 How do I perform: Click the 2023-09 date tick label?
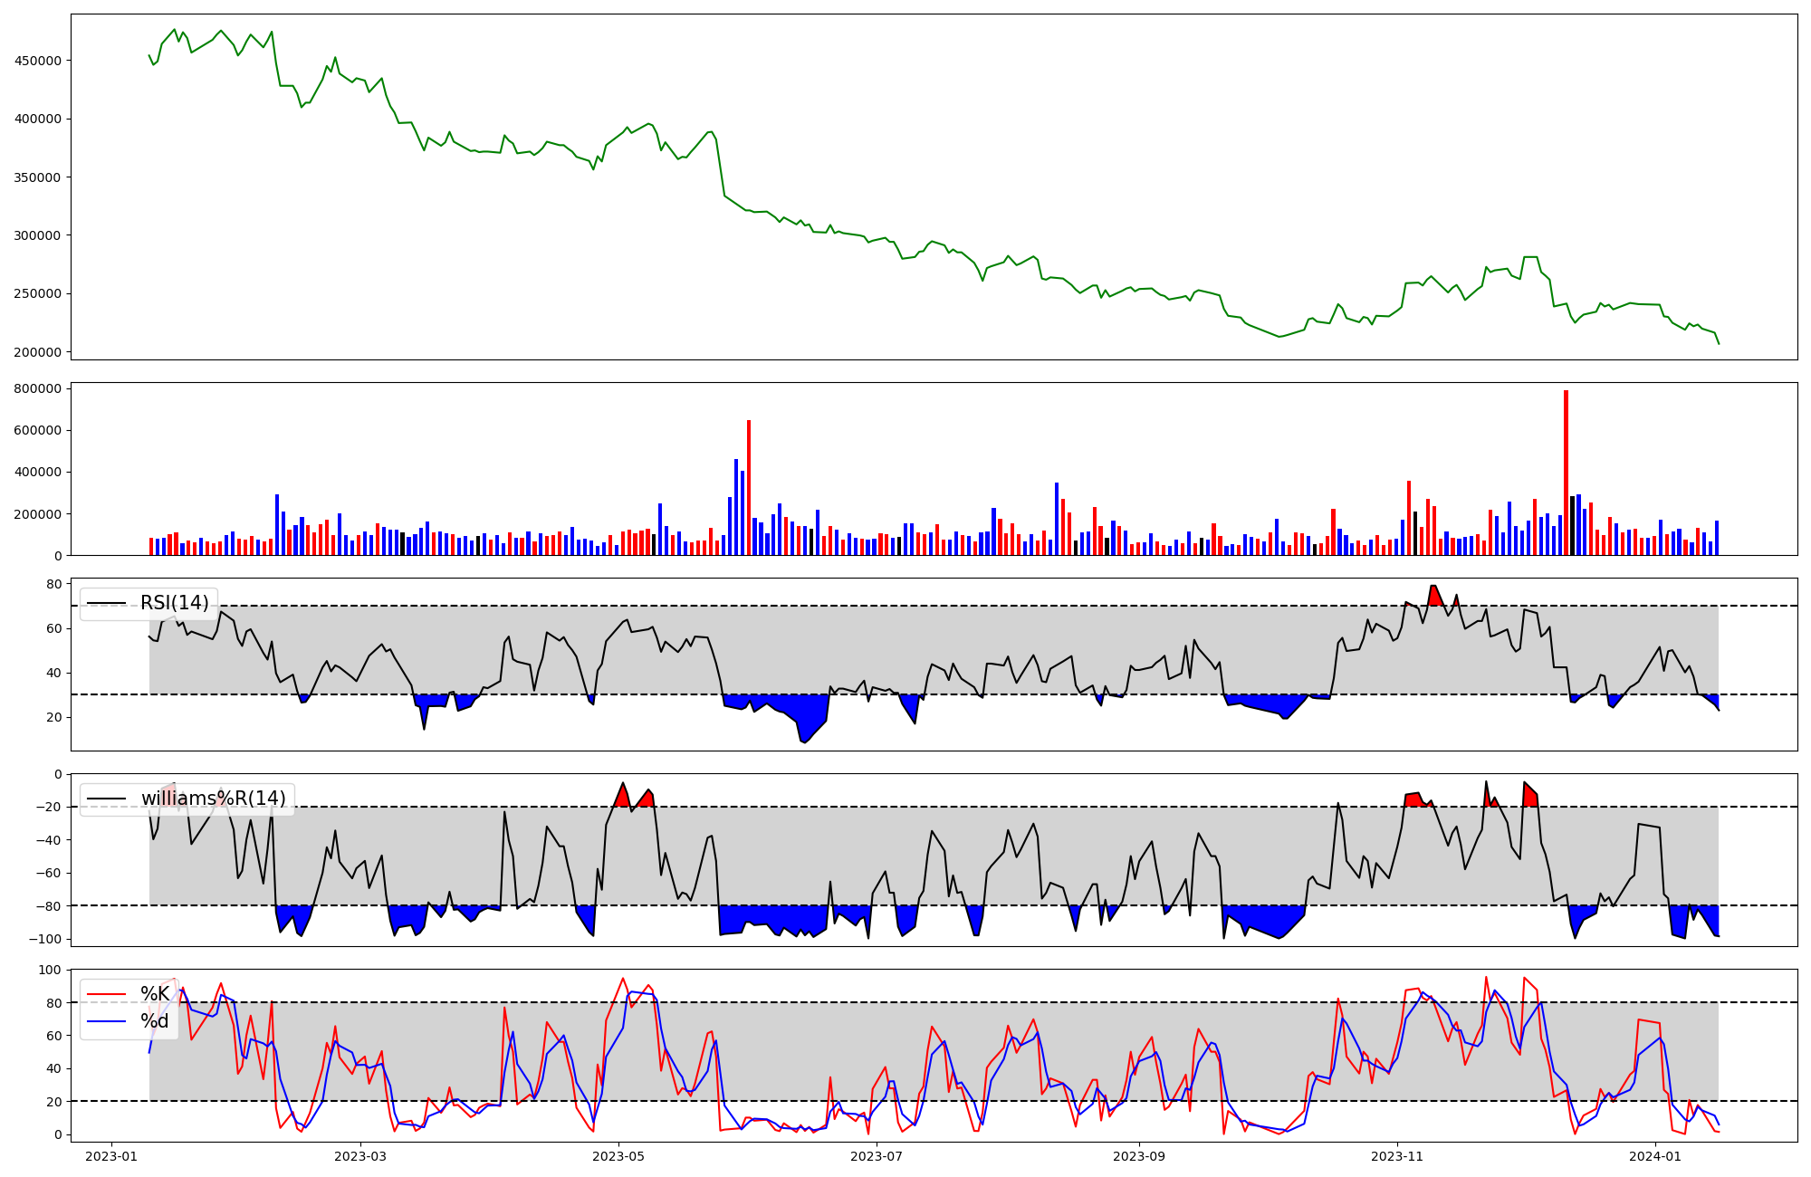click(1138, 1156)
